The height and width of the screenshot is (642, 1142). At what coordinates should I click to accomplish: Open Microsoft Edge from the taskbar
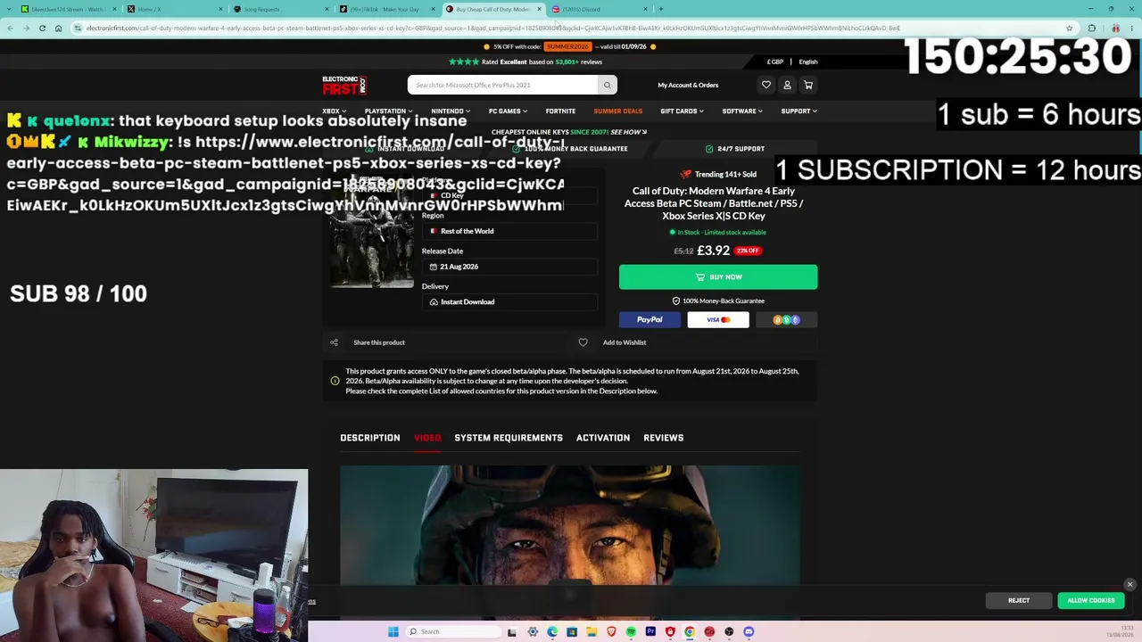pos(552,631)
